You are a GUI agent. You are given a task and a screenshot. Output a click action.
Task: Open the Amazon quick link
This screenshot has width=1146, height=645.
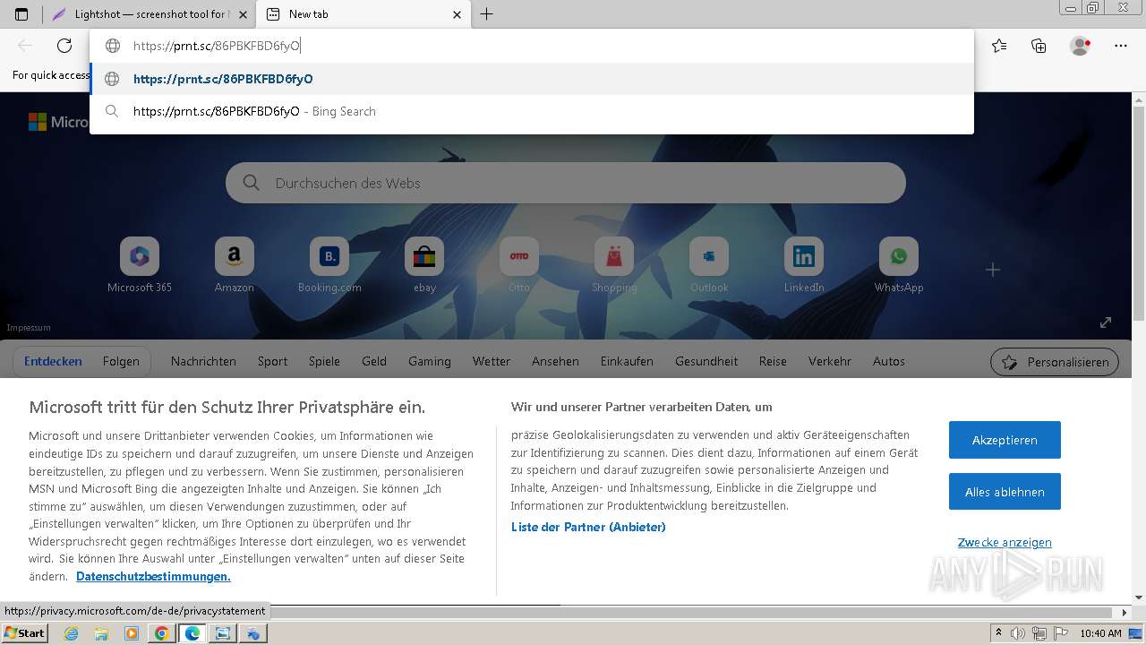(235, 265)
